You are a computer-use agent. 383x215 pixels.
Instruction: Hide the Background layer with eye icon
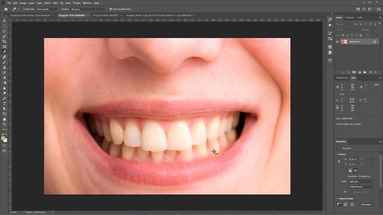pos(338,42)
